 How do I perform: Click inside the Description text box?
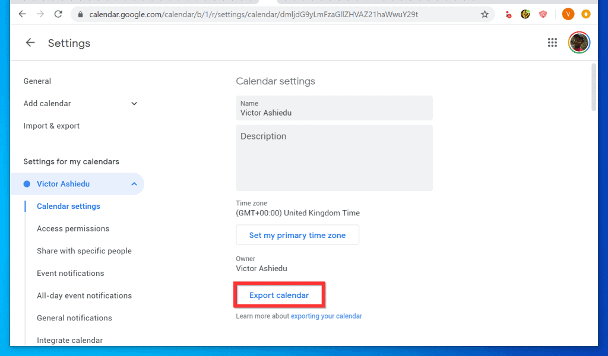334,158
